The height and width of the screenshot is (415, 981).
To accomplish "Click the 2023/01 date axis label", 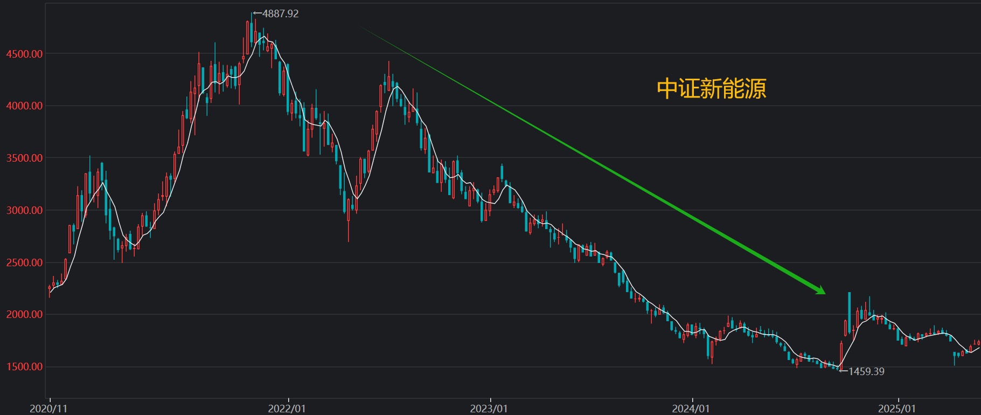I will (489, 409).
